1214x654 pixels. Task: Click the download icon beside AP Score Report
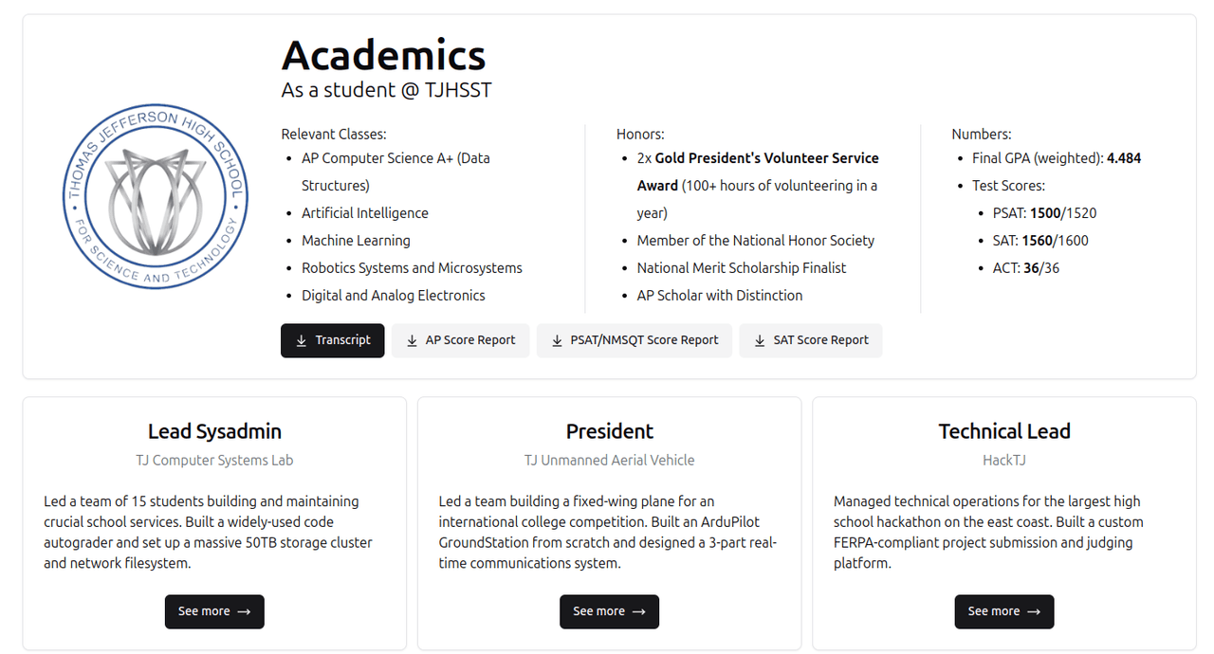[x=413, y=341]
